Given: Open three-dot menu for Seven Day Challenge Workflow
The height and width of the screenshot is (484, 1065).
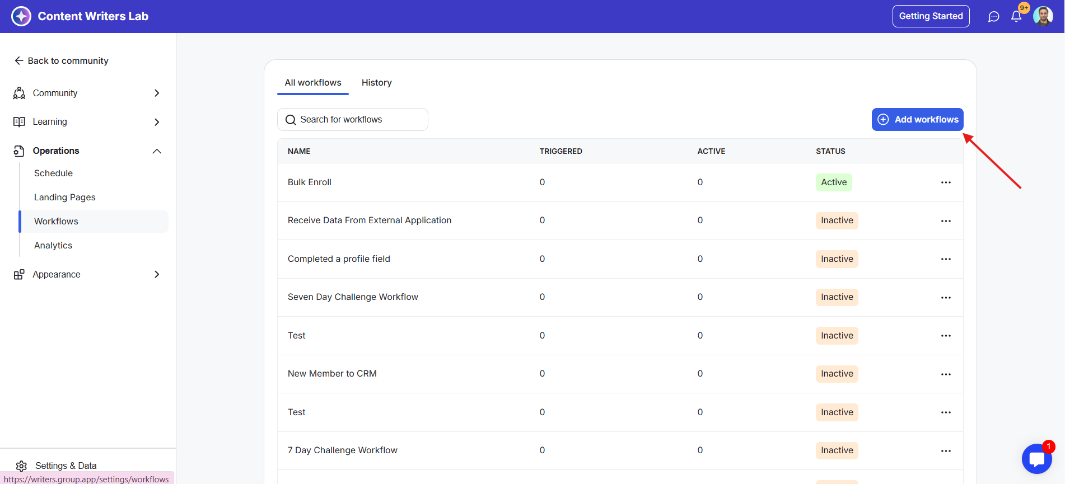Looking at the screenshot, I should [x=946, y=298].
